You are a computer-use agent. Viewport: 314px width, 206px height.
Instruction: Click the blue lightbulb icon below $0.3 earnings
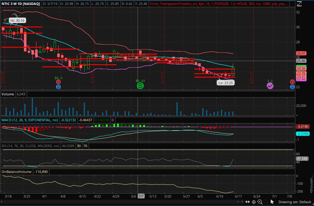click(x=58, y=87)
